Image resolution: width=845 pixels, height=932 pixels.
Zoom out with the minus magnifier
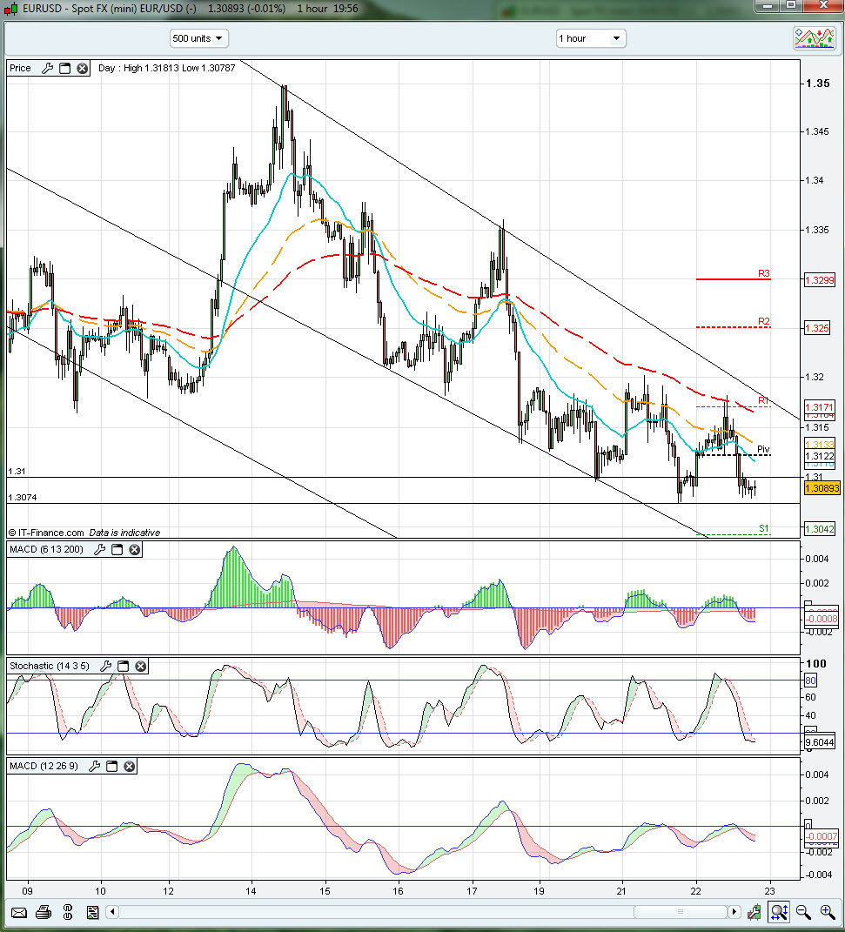(x=802, y=912)
